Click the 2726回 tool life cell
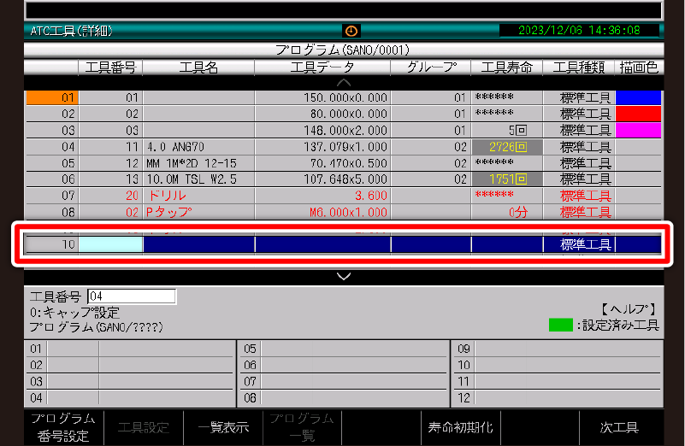Image resolution: width=685 pixels, height=446 pixels. [x=506, y=147]
